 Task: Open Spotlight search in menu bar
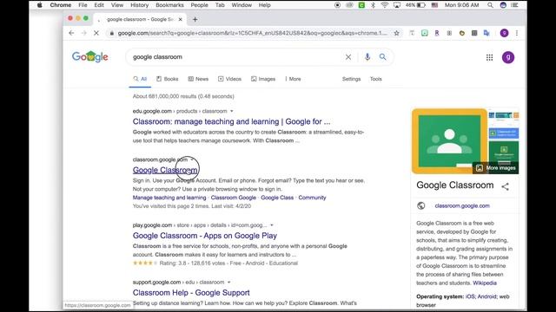[490, 5]
